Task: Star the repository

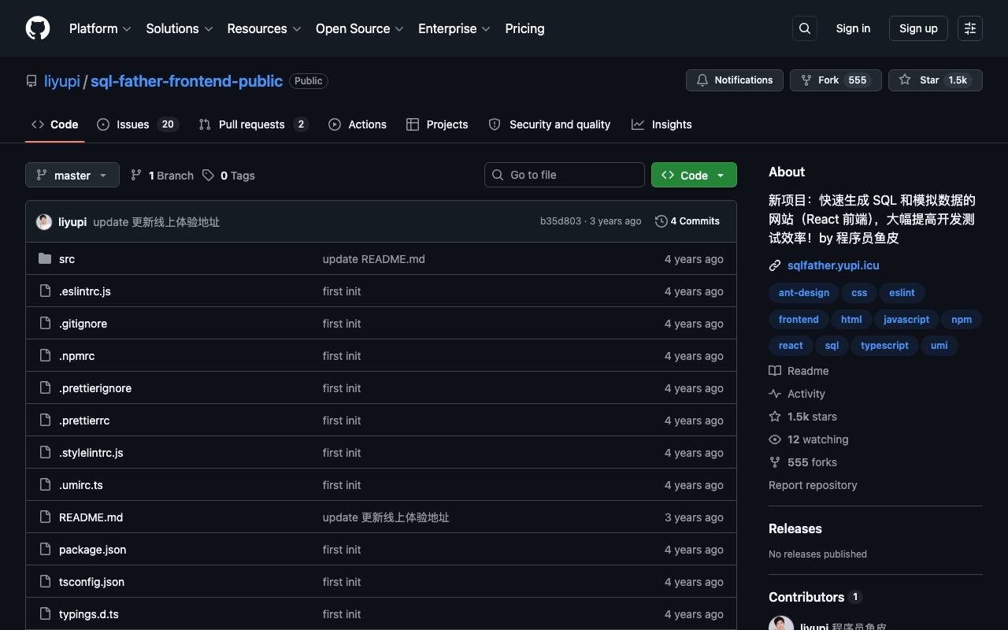Action: [936, 80]
